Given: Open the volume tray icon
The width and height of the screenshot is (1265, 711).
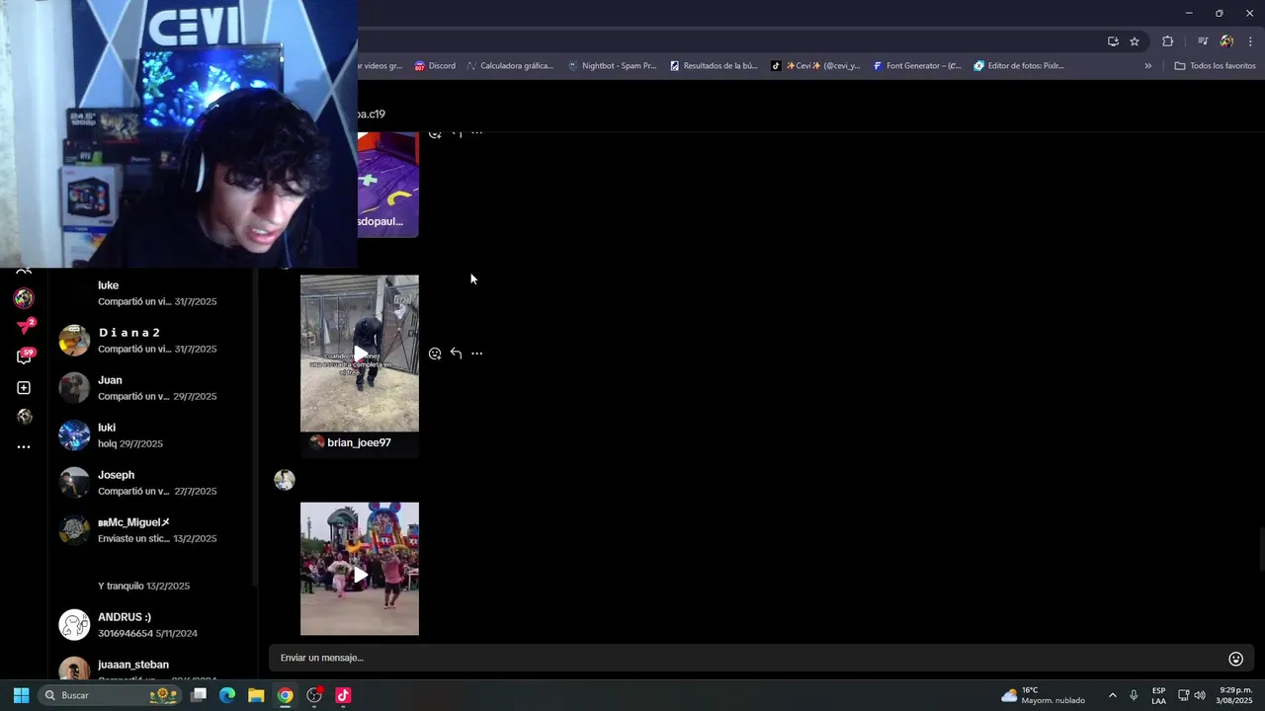Looking at the screenshot, I should point(1200,695).
